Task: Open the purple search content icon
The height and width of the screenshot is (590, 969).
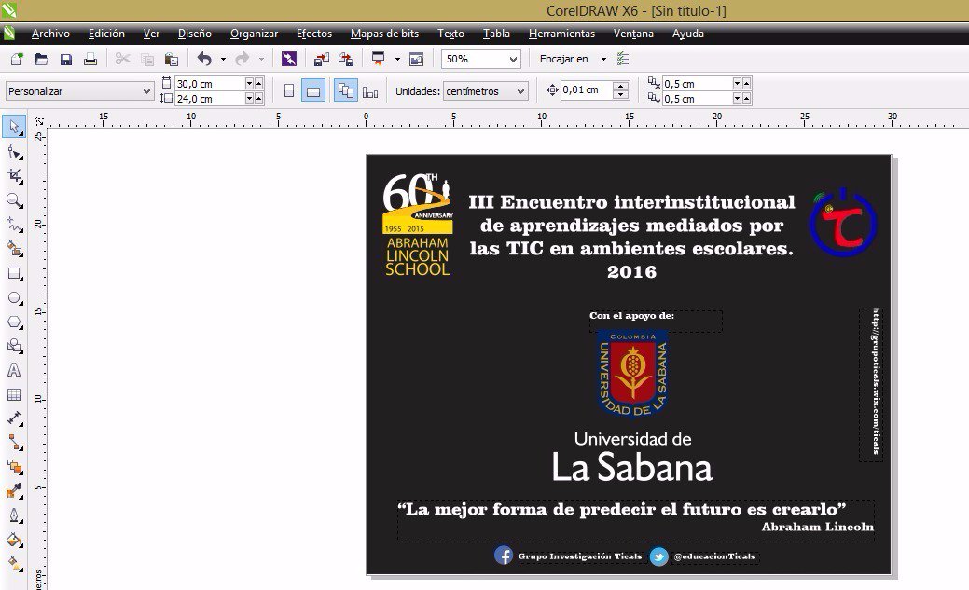Action: tap(288, 59)
